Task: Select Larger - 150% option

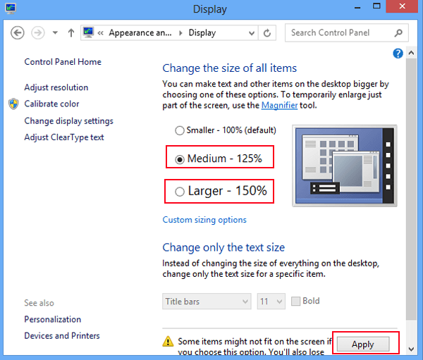Action: (x=221, y=191)
